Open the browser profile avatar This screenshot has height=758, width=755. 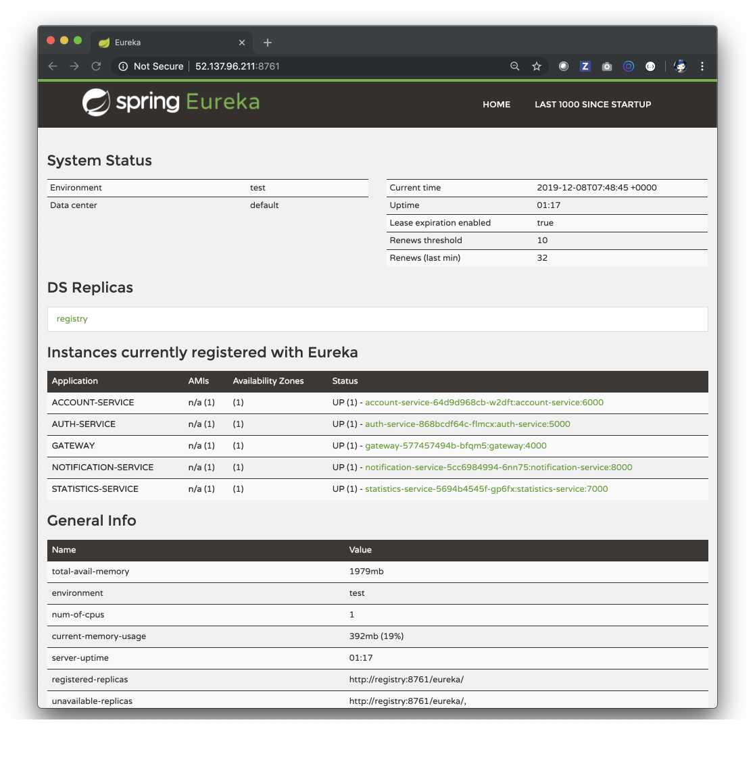click(680, 66)
